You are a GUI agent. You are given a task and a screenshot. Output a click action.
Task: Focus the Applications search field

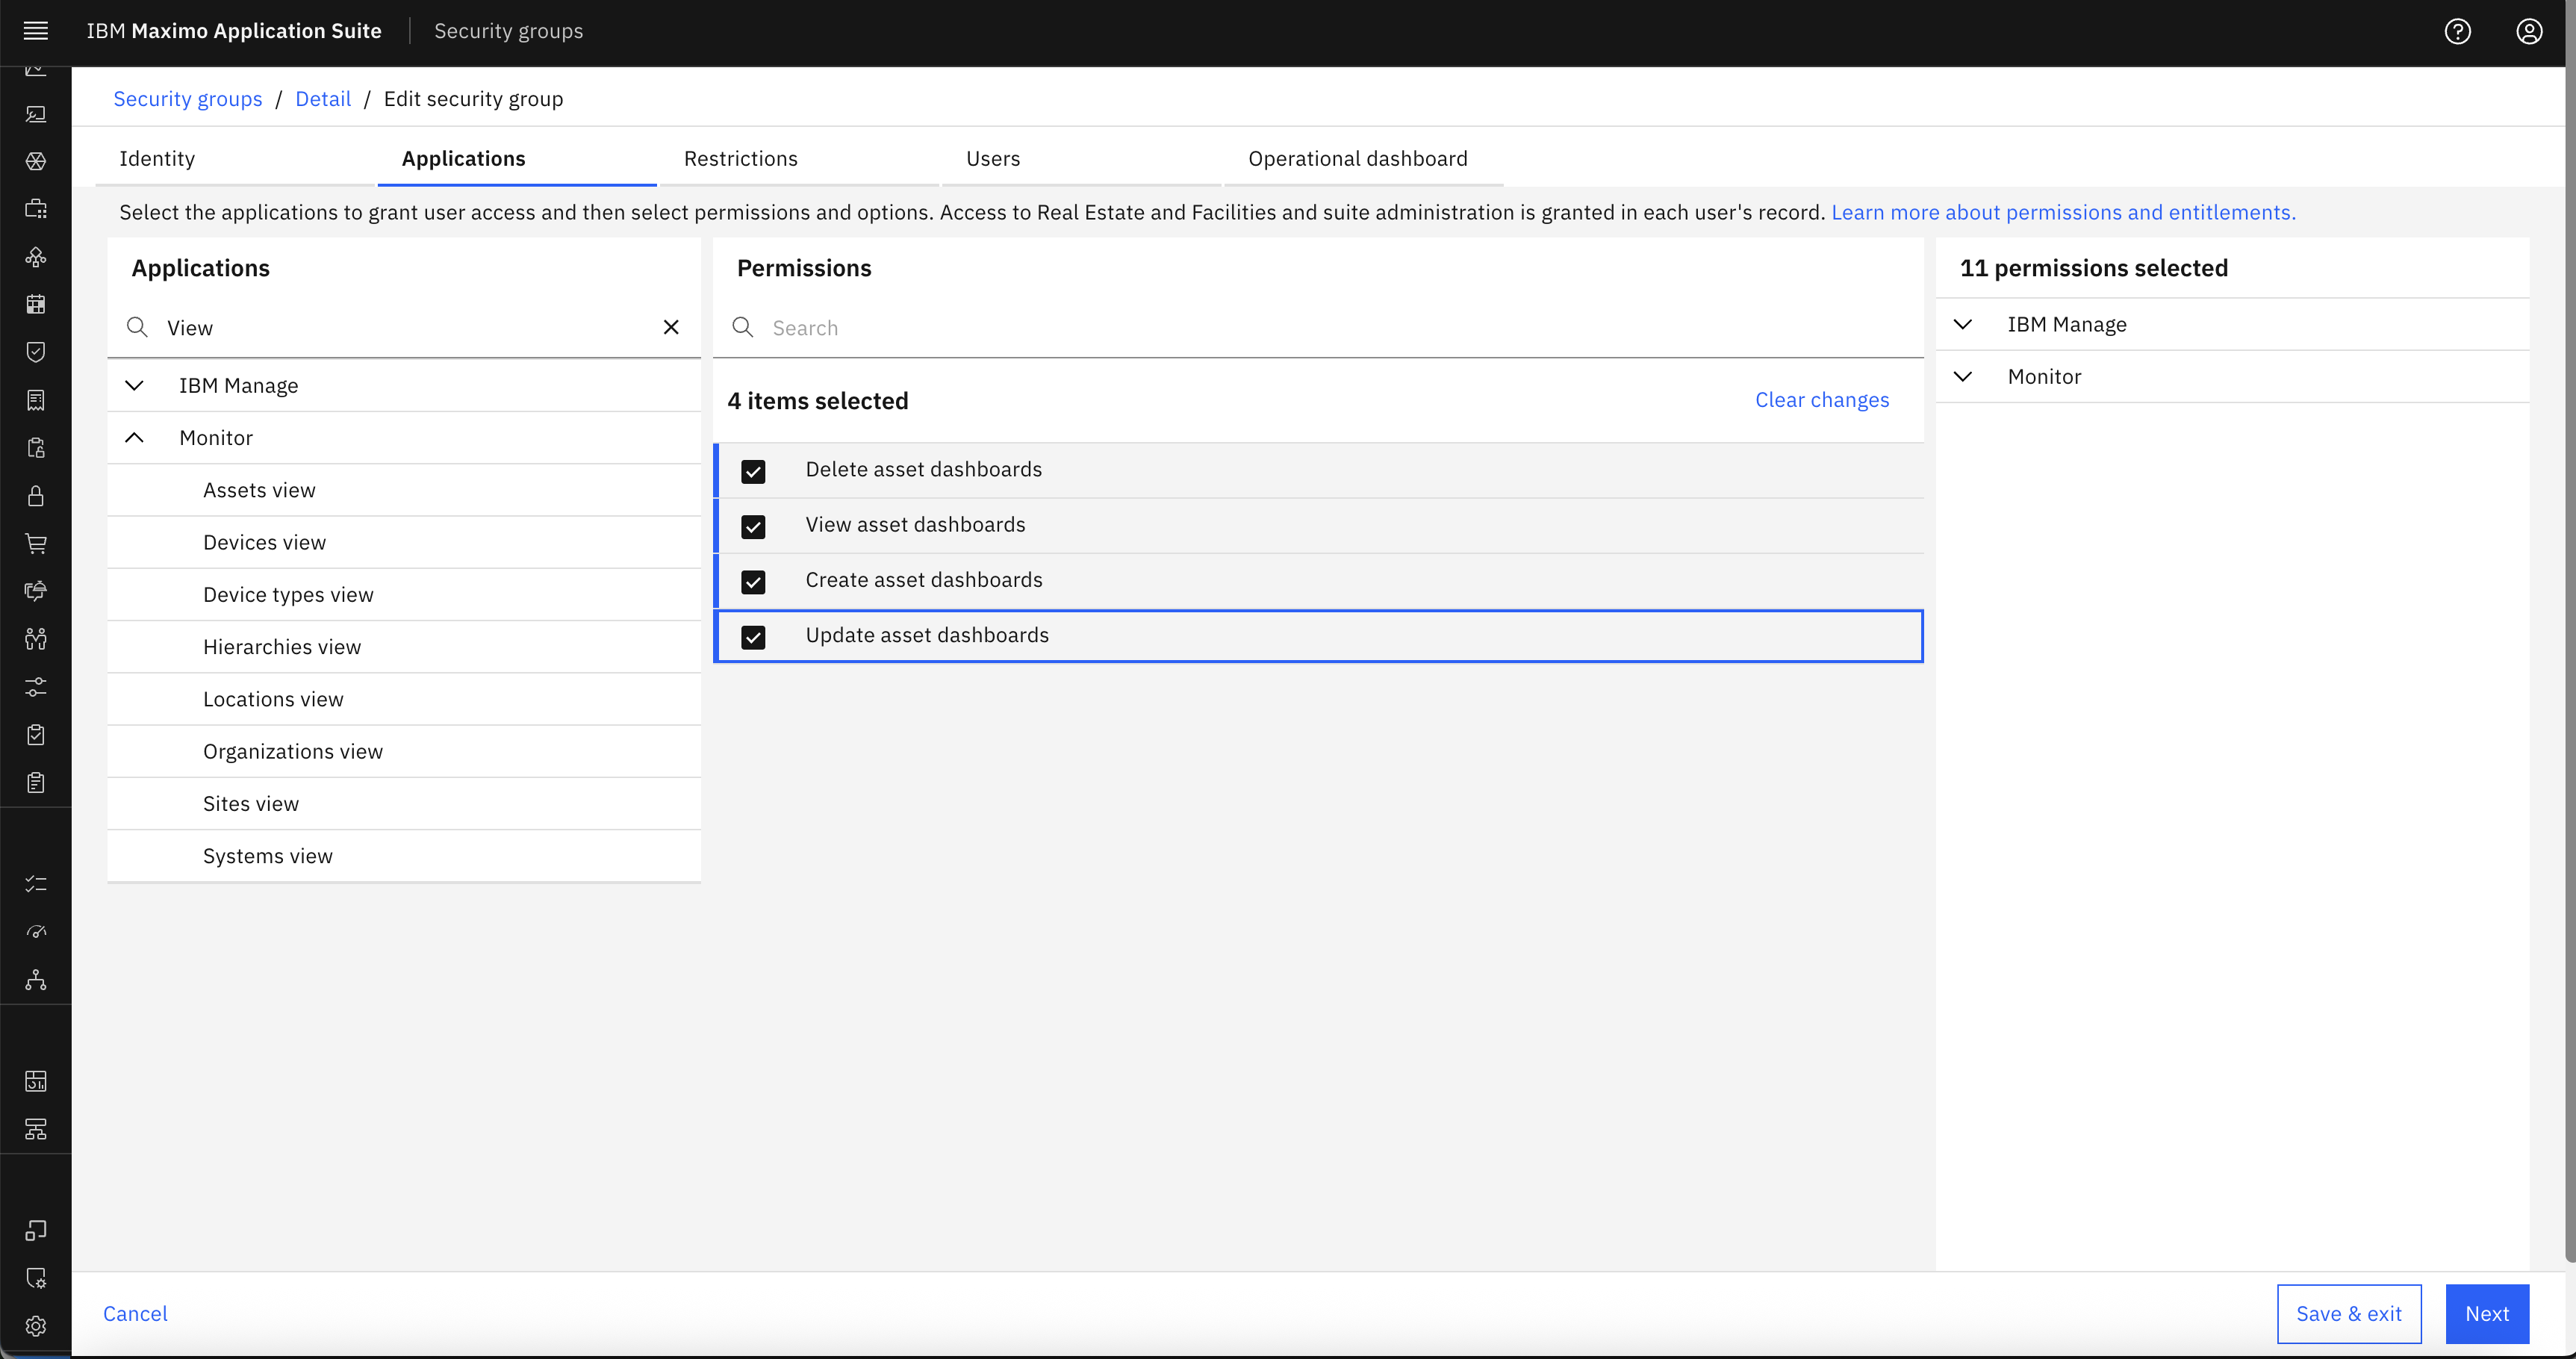click(x=404, y=328)
